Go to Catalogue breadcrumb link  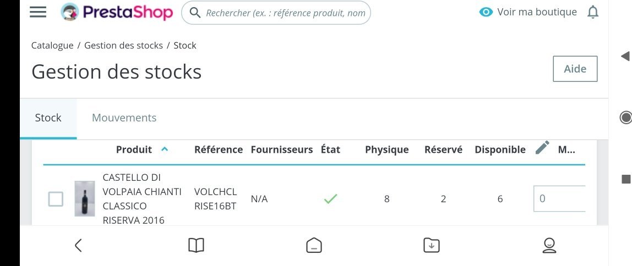pos(52,46)
